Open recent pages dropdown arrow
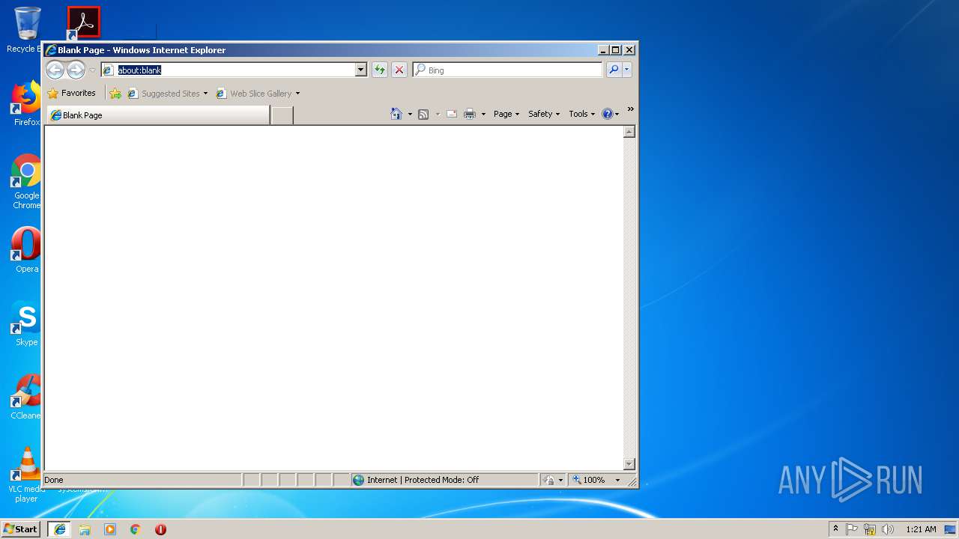Screen dimensions: 959x539 tap(92, 70)
